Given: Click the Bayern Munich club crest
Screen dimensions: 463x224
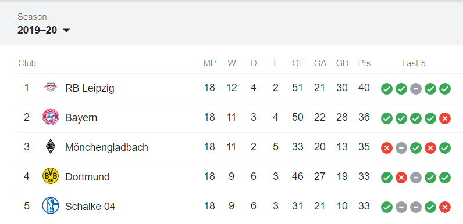Looking at the screenshot, I should (51, 117).
